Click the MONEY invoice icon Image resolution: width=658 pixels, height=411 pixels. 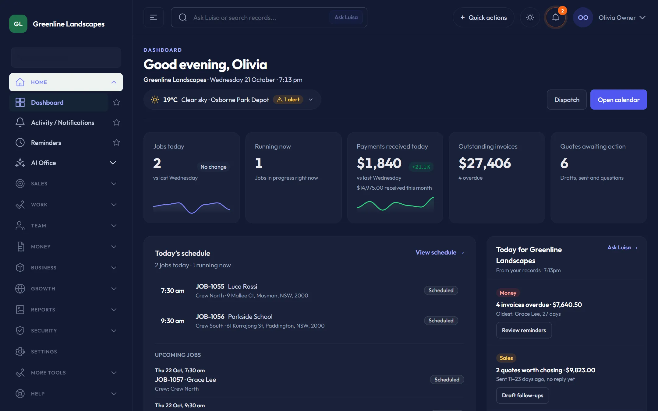coord(20,247)
